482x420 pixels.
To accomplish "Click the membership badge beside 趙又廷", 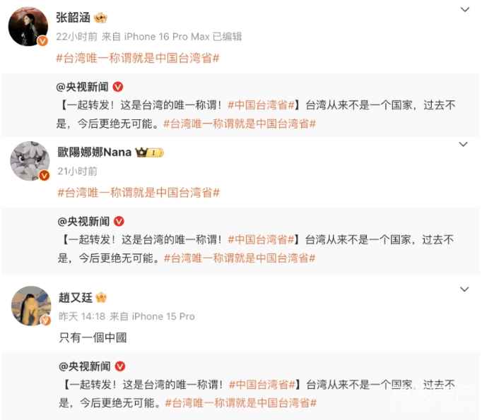I will pos(101,297).
